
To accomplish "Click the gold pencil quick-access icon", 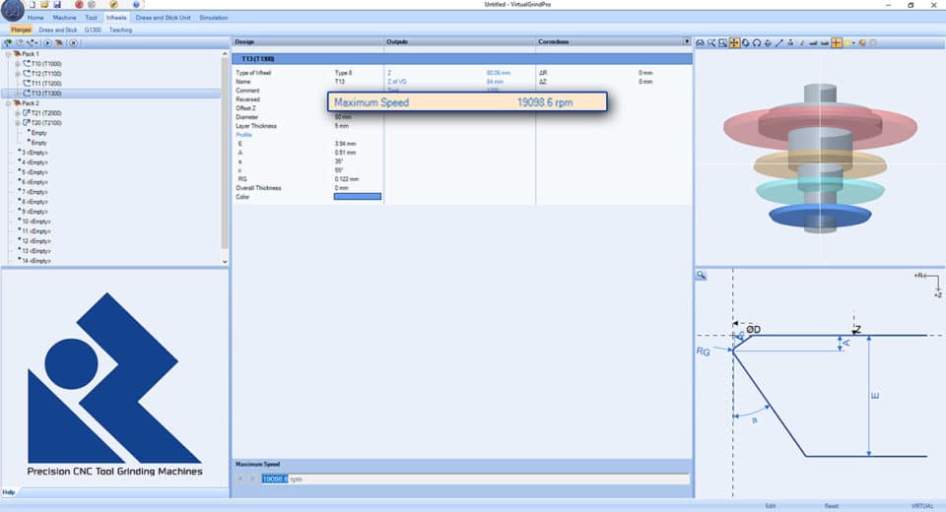I will coord(113,5).
